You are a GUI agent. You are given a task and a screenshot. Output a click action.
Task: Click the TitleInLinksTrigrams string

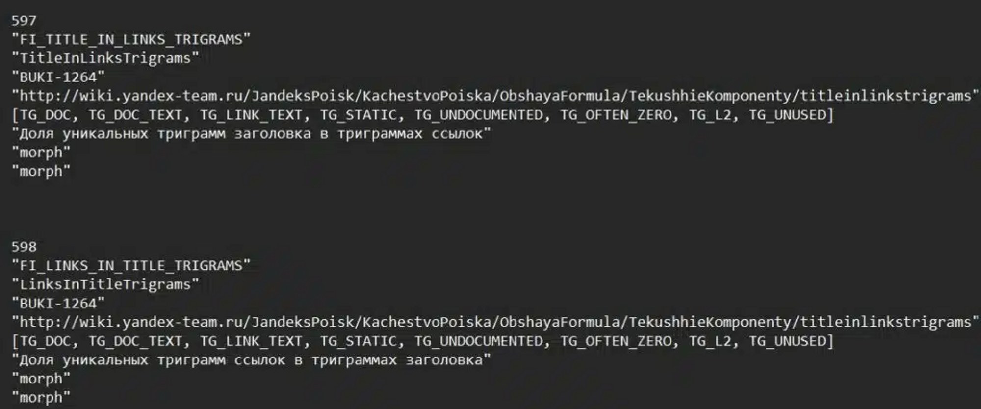(105, 58)
